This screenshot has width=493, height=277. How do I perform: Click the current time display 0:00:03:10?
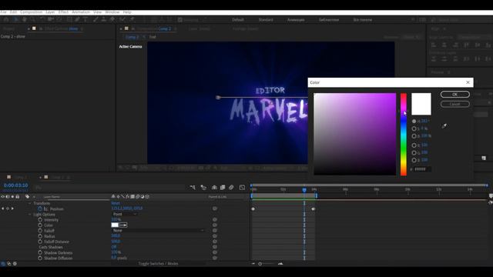pyautogui.click(x=15, y=185)
